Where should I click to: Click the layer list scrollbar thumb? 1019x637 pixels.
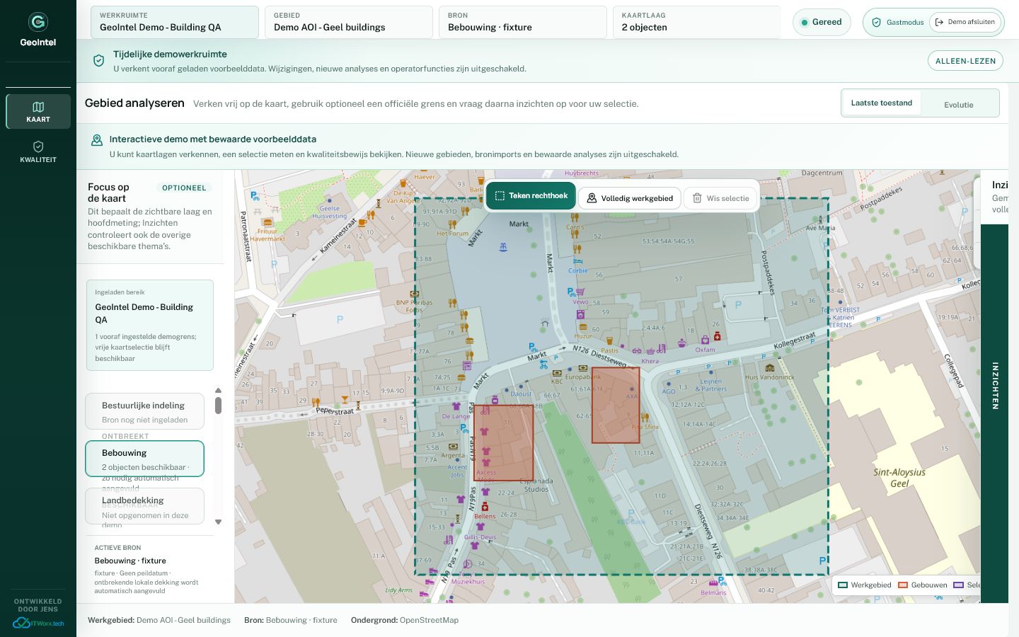[x=218, y=406]
